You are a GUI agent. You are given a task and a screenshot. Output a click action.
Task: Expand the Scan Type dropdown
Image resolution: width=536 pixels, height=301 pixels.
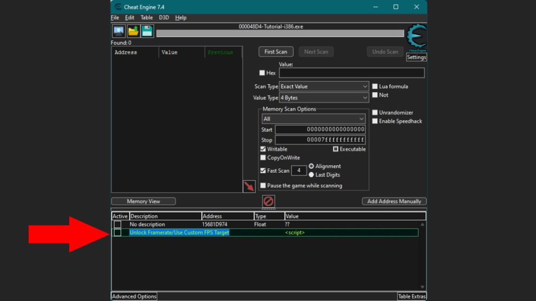(324, 86)
